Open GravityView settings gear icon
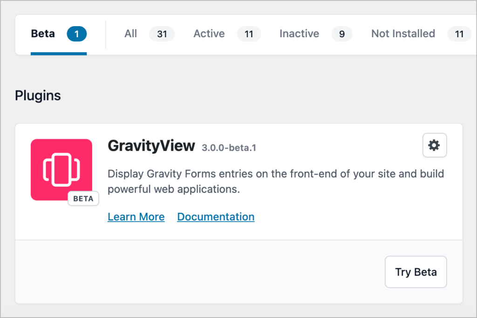The width and height of the screenshot is (477, 318). click(435, 145)
